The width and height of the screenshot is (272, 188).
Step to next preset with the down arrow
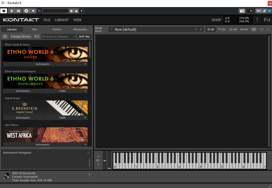point(76,11)
